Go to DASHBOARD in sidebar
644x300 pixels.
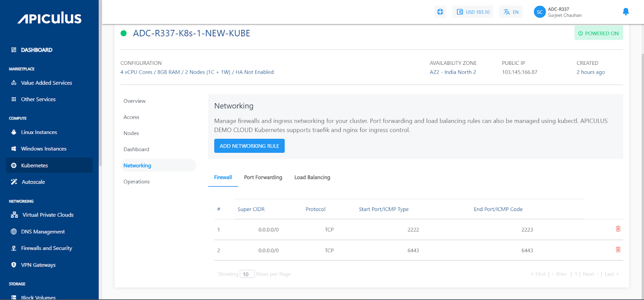tap(37, 50)
